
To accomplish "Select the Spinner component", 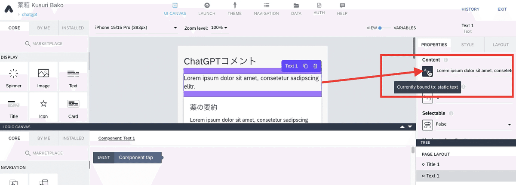I will coord(14,77).
